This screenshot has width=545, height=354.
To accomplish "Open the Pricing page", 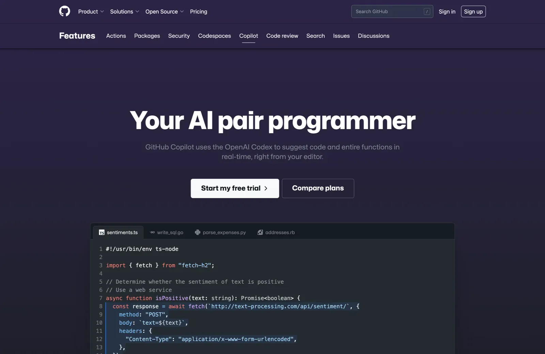I will tap(199, 12).
